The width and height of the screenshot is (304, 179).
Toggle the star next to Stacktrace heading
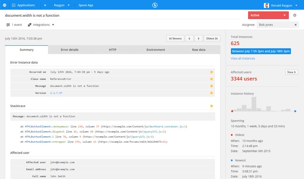tap(212, 106)
